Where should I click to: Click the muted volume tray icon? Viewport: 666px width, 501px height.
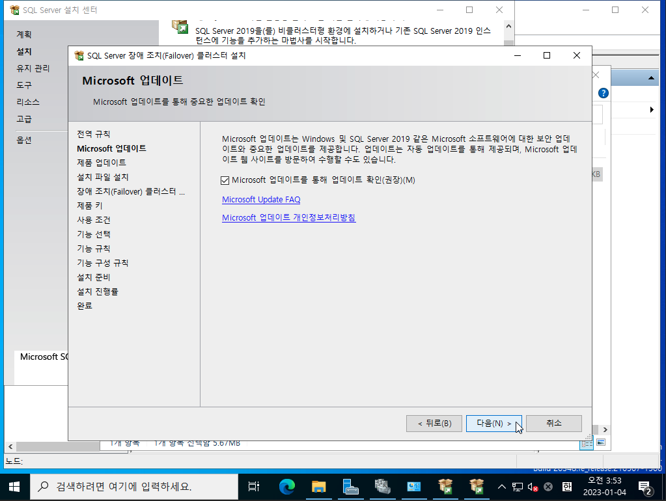click(x=533, y=487)
